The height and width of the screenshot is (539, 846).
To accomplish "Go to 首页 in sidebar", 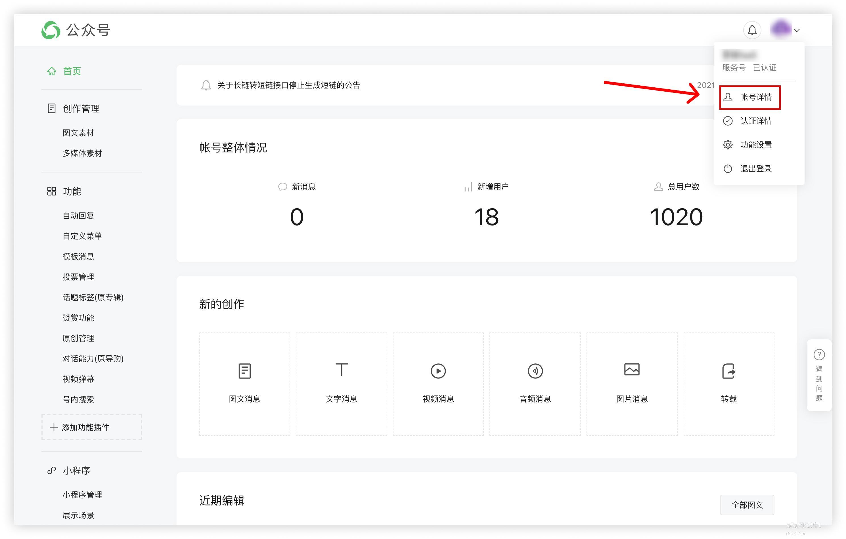I will pyautogui.click(x=72, y=71).
